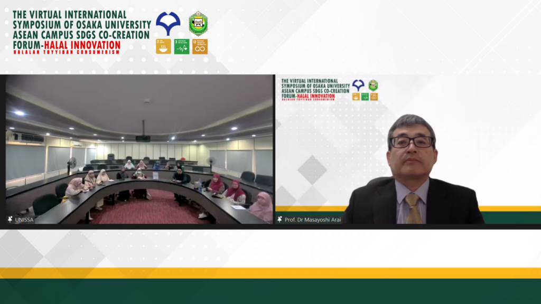Click the small symposium title behind the speaker

tap(315, 85)
